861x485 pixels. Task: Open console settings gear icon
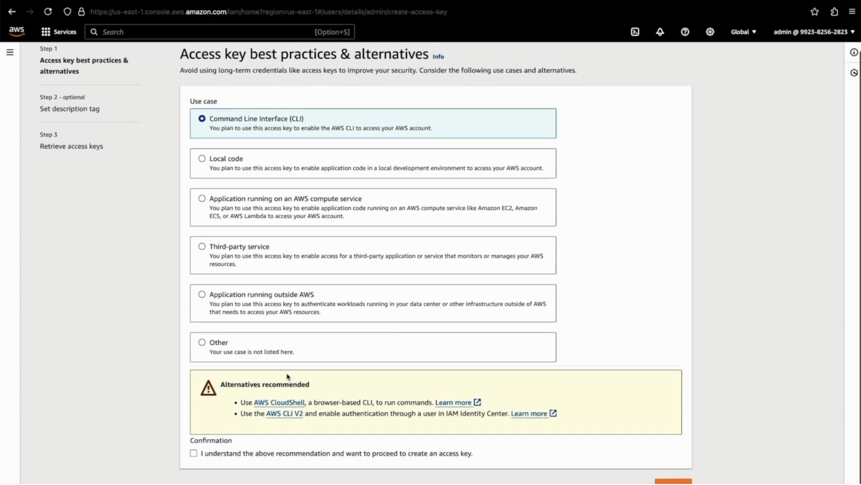[x=710, y=32]
